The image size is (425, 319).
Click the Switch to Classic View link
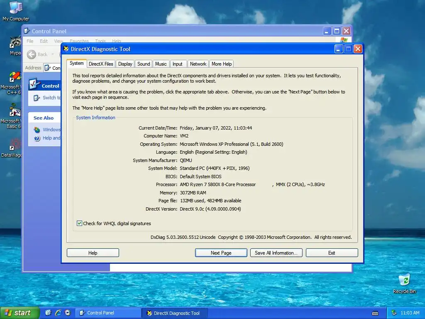point(51,98)
